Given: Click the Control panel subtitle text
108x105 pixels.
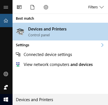Looking at the screenshot, I should pyautogui.click(x=39, y=35).
